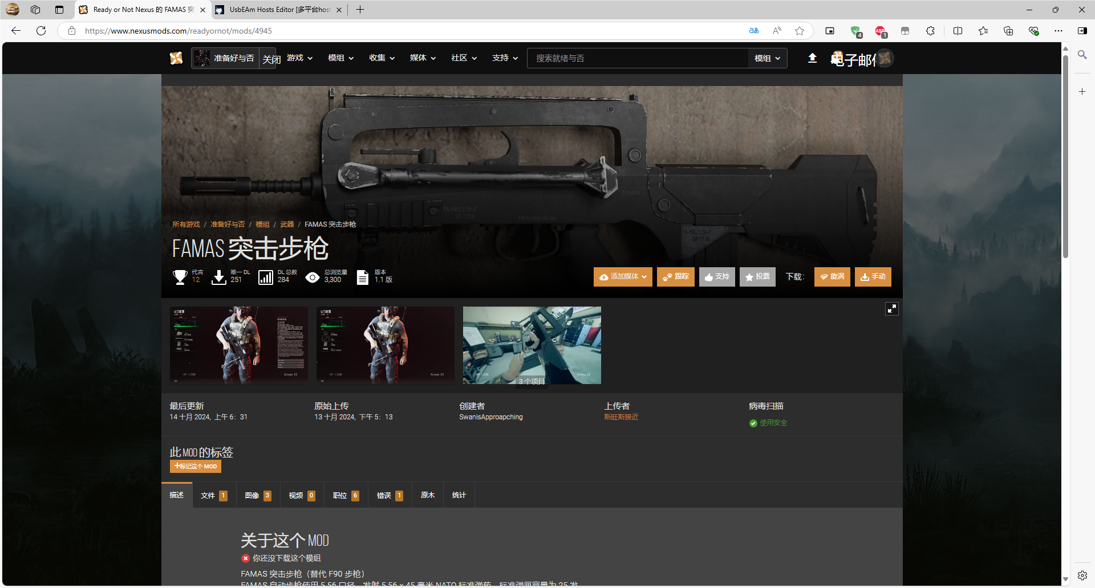Click the grey 支持 endorse button
The image size is (1095, 588).
(717, 277)
